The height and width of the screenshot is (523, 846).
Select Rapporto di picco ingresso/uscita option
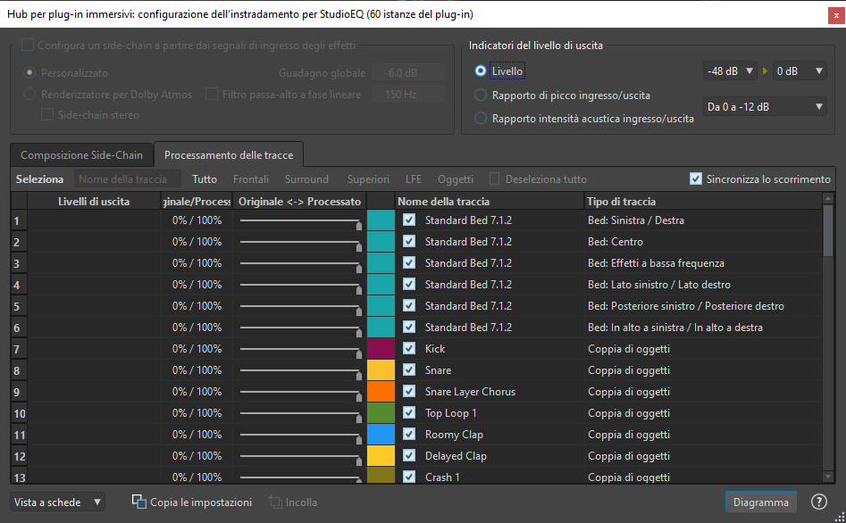pyautogui.click(x=482, y=95)
